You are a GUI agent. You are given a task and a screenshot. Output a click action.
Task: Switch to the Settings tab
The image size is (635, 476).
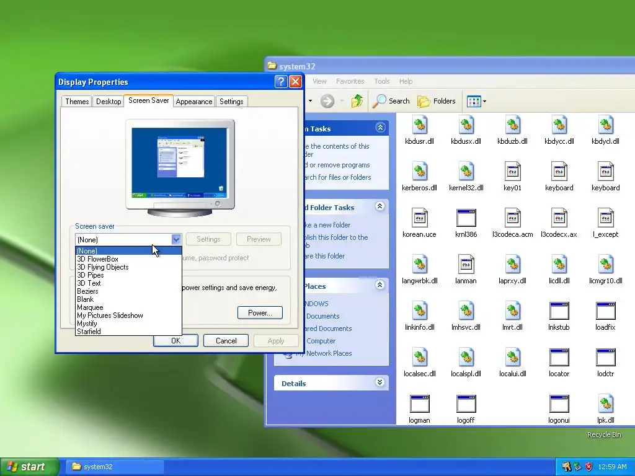pyautogui.click(x=231, y=102)
